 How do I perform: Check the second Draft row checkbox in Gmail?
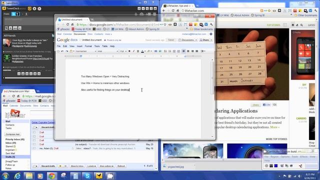[34, 136]
